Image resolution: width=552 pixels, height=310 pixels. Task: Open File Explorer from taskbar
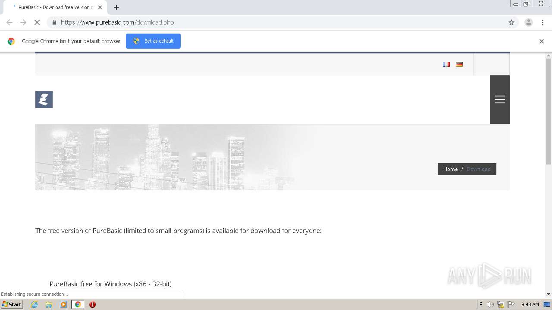point(49,304)
